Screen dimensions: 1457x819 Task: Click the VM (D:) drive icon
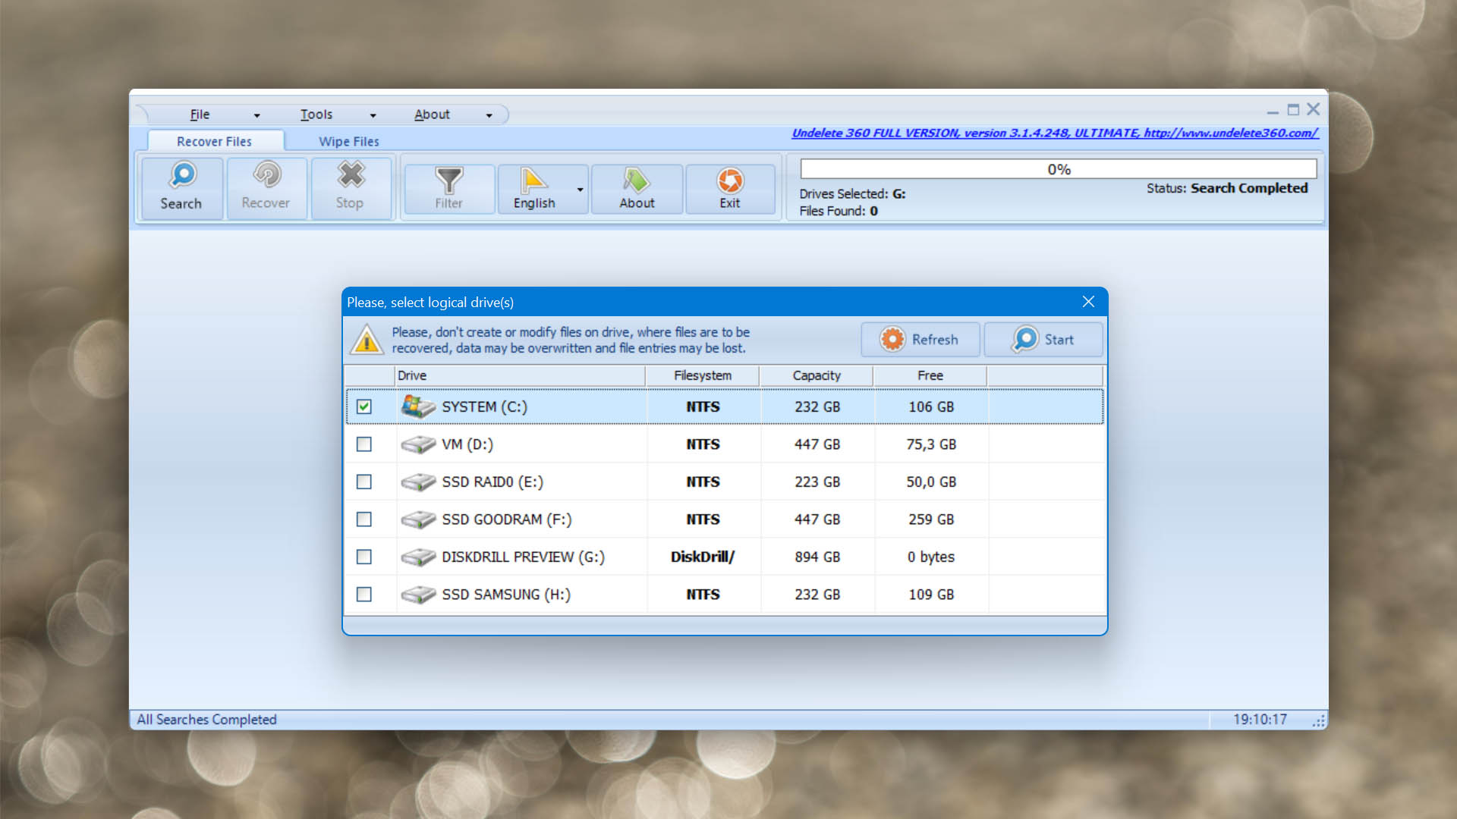(x=418, y=444)
